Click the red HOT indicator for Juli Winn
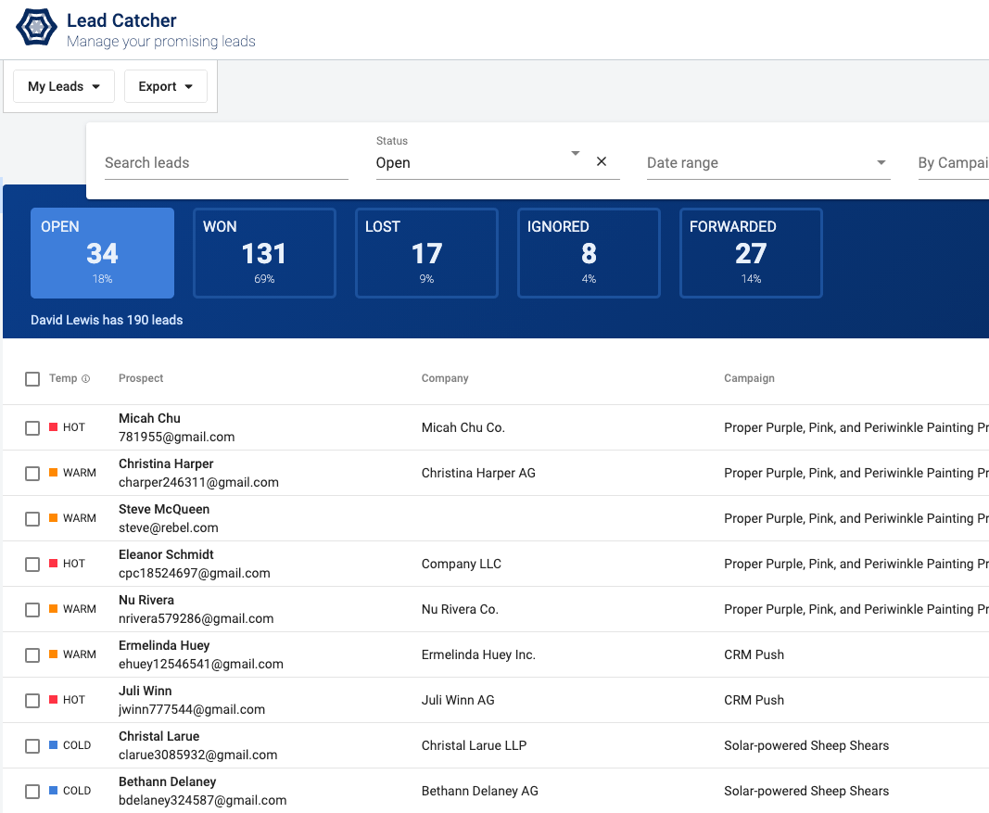 pyautogui.click(x=54, y=700)
